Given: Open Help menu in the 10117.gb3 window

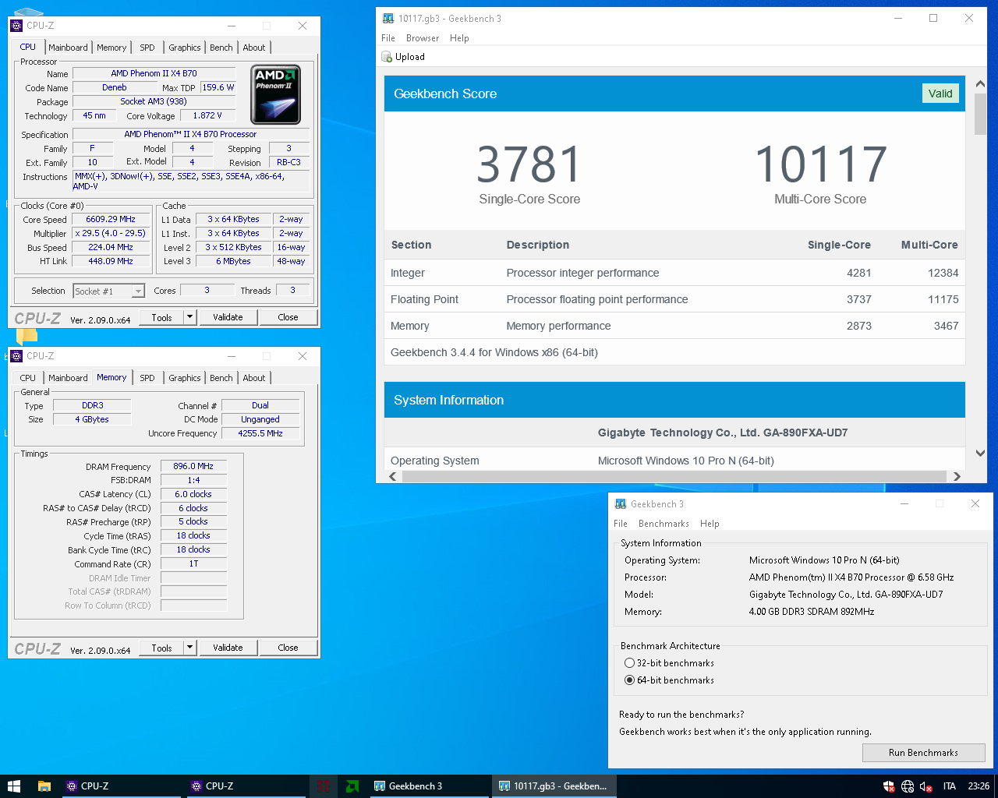Looking at the screenshot, I should point(459,38).
